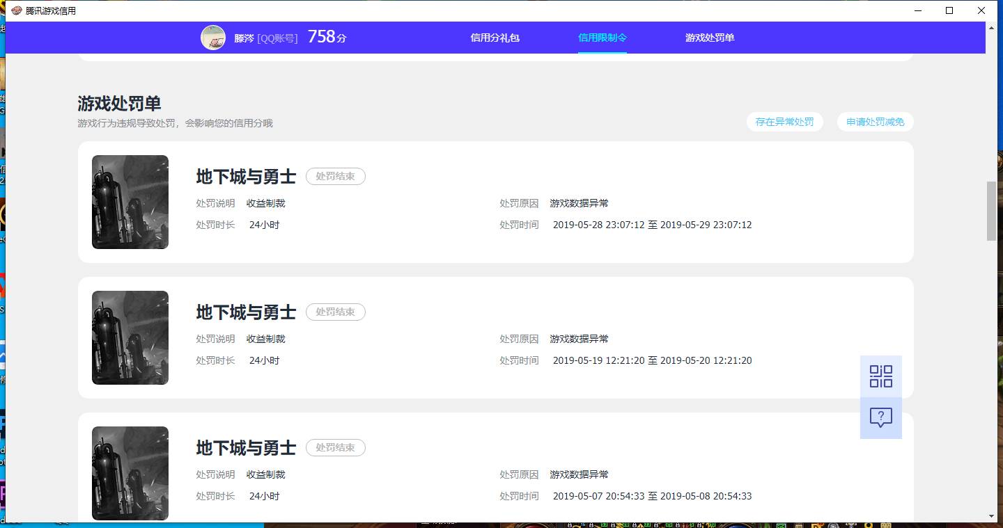Click the username 滕涔 [QQ账号]
This screenshot has width=1003, height=528.
click(267, 36)
